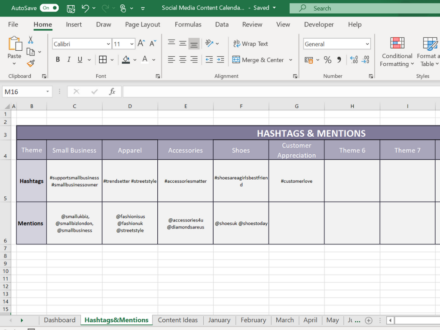This screenshot has width=440, height=330.
Task: Click the Undo arrow icon
Action: pos(85,8)
